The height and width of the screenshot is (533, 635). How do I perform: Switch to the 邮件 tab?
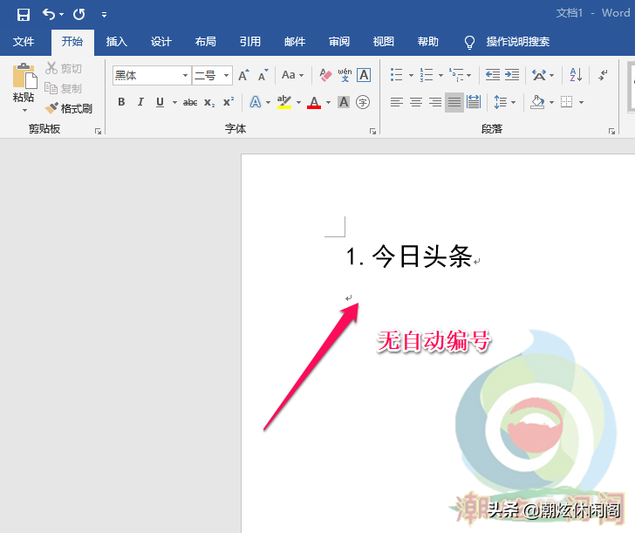[x=295, y=41]
